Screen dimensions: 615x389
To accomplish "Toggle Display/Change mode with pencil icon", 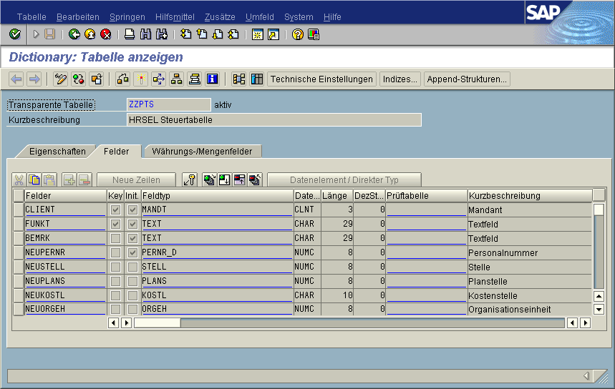I will tap(61, 79).
